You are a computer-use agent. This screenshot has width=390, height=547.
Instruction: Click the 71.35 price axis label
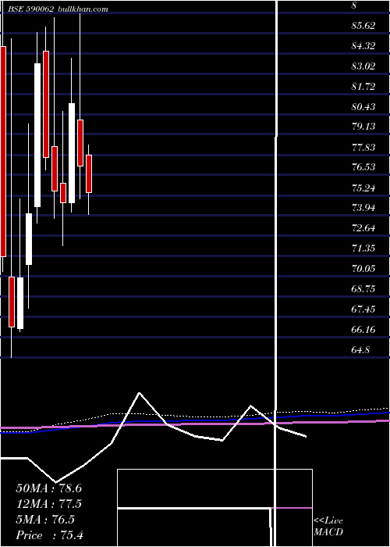coord(363,248)
